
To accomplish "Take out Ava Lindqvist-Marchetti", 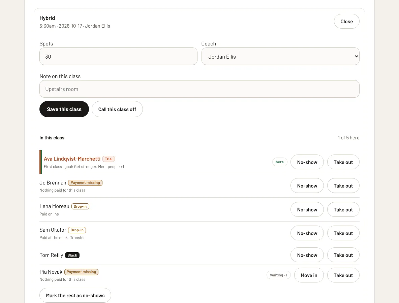I will [x=343, y=162].
